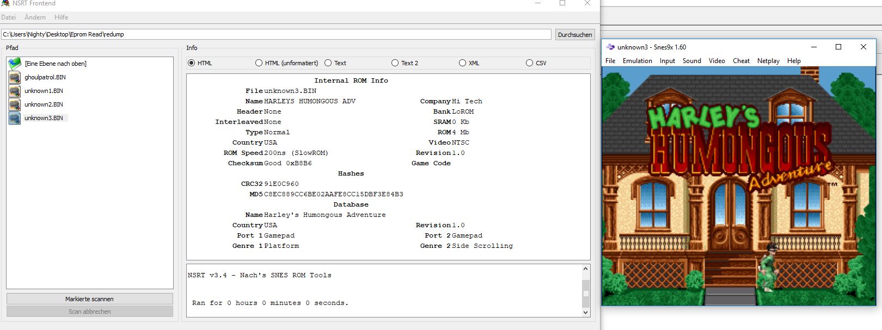The height and width of the screenshot is (330, 882).
Task: Click the Scan abbrechen button
Action: 90,312
